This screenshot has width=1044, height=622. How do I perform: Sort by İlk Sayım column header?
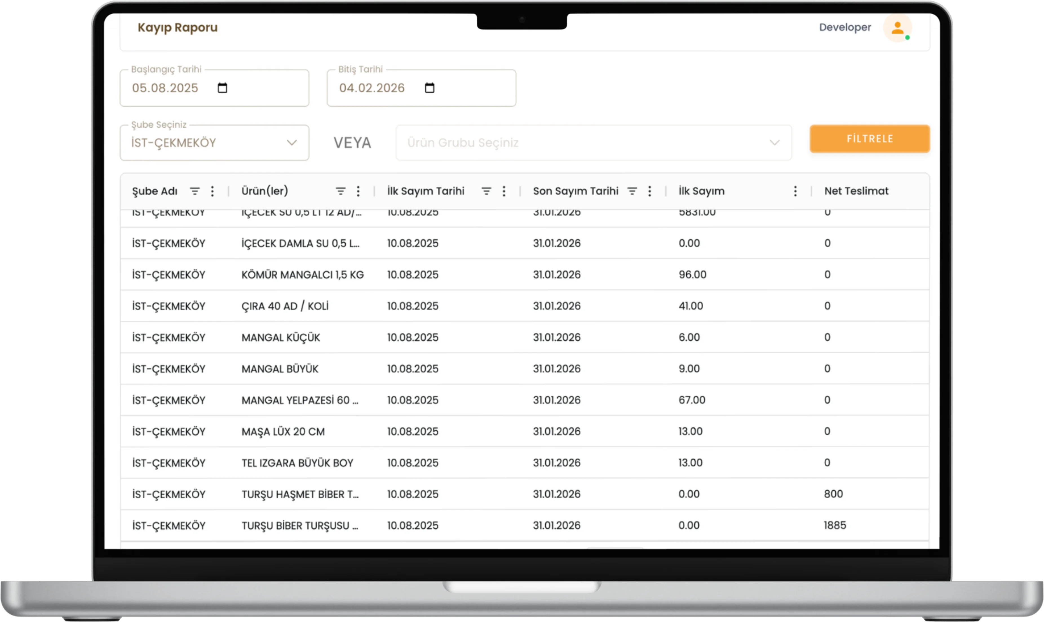(701, 191)
